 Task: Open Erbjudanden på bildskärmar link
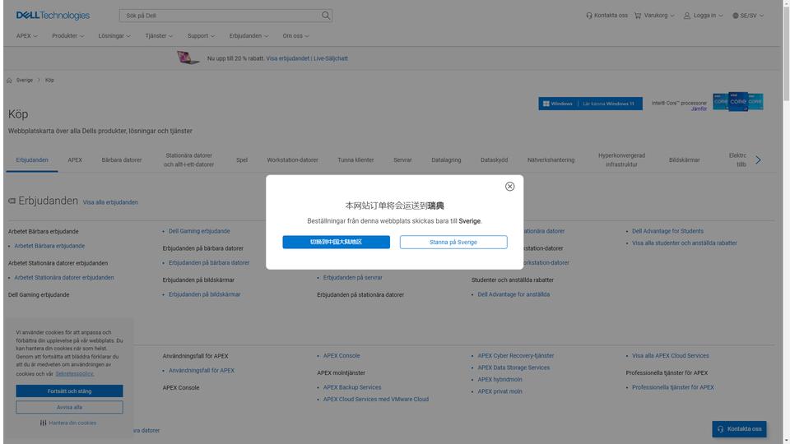tap(205, 294)
